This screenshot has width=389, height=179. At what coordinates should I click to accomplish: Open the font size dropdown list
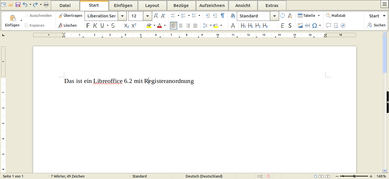148,16
